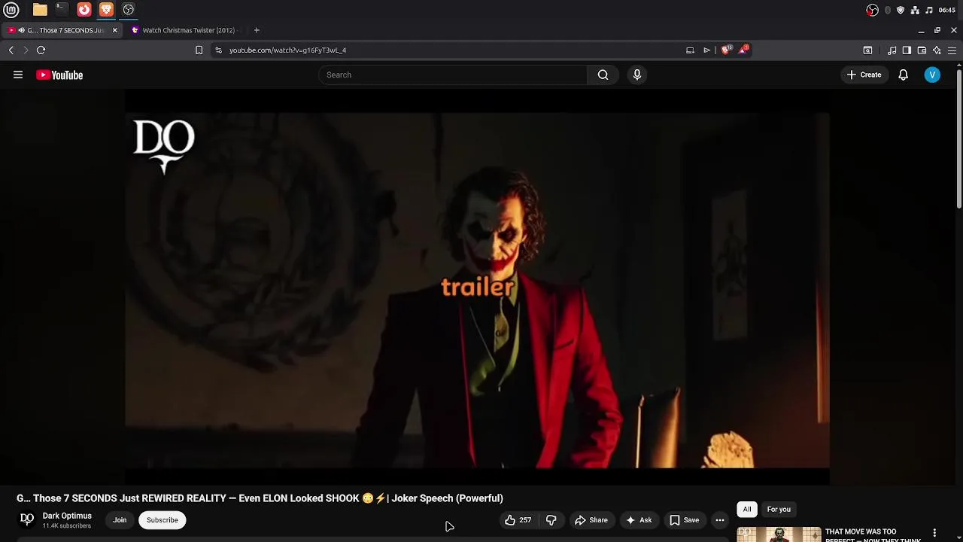
Task: Open Brave main menu
Action: [x=952, y=50]
